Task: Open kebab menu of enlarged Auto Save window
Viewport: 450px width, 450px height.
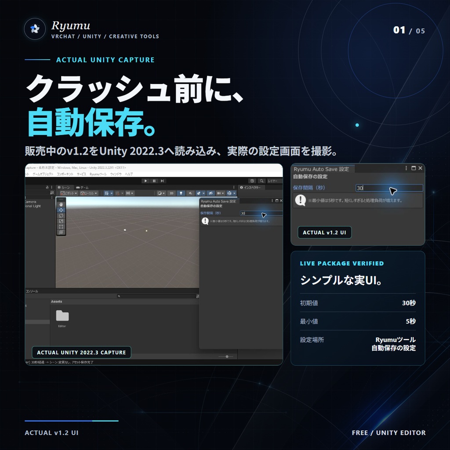Action: click(406, 168)
